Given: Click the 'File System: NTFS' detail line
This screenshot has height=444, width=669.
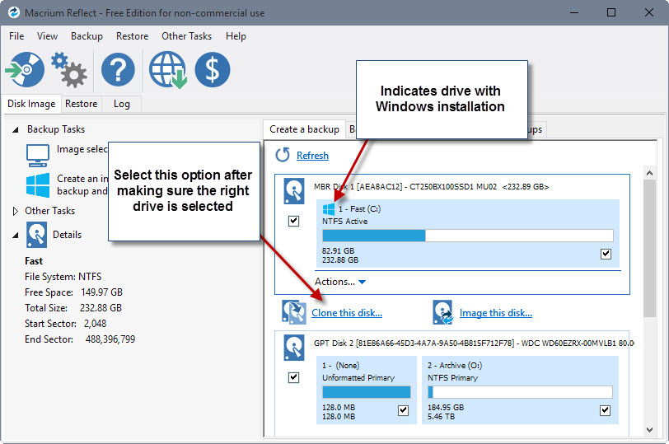Looking at the screenshot, I should point(63,277).
